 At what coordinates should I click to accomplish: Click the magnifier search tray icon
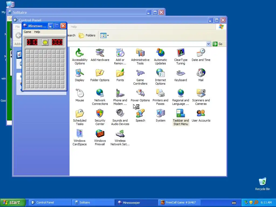click(x=256, y=202)
